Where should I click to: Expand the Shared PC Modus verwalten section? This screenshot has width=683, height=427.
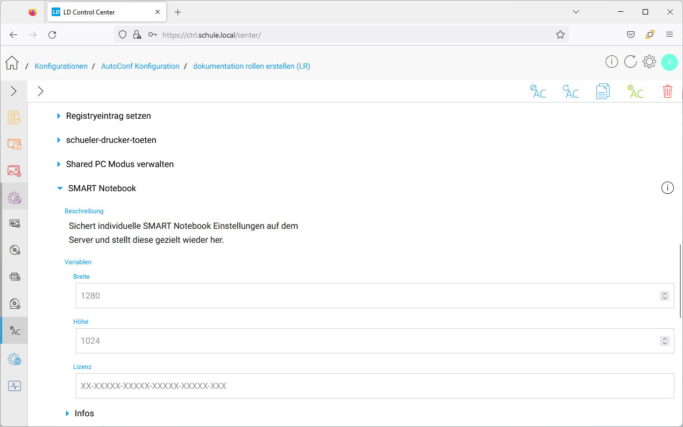pyautogui.click(x=115, y=164)
